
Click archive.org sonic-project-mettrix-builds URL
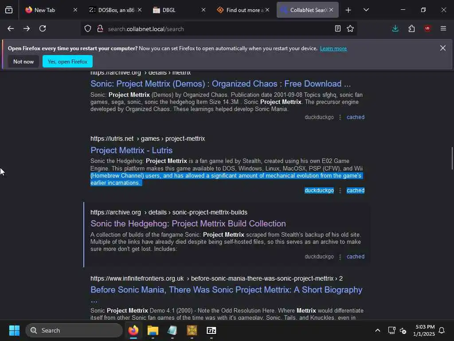coord(169,212)
